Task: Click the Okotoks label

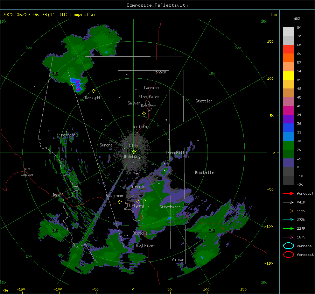Action: pos(140,233)
